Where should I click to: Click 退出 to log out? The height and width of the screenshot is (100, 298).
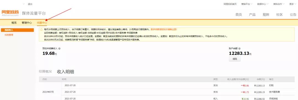[30, 4]
